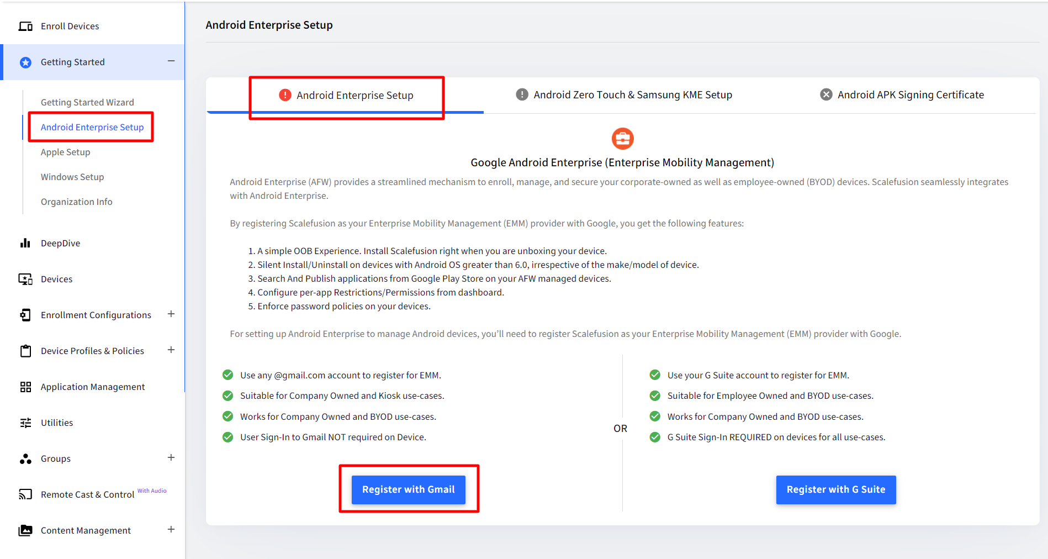Click the orange briefcase icon above the heading
The height and width of the screenshot is (559, 1048).
(x=622, y=139)
